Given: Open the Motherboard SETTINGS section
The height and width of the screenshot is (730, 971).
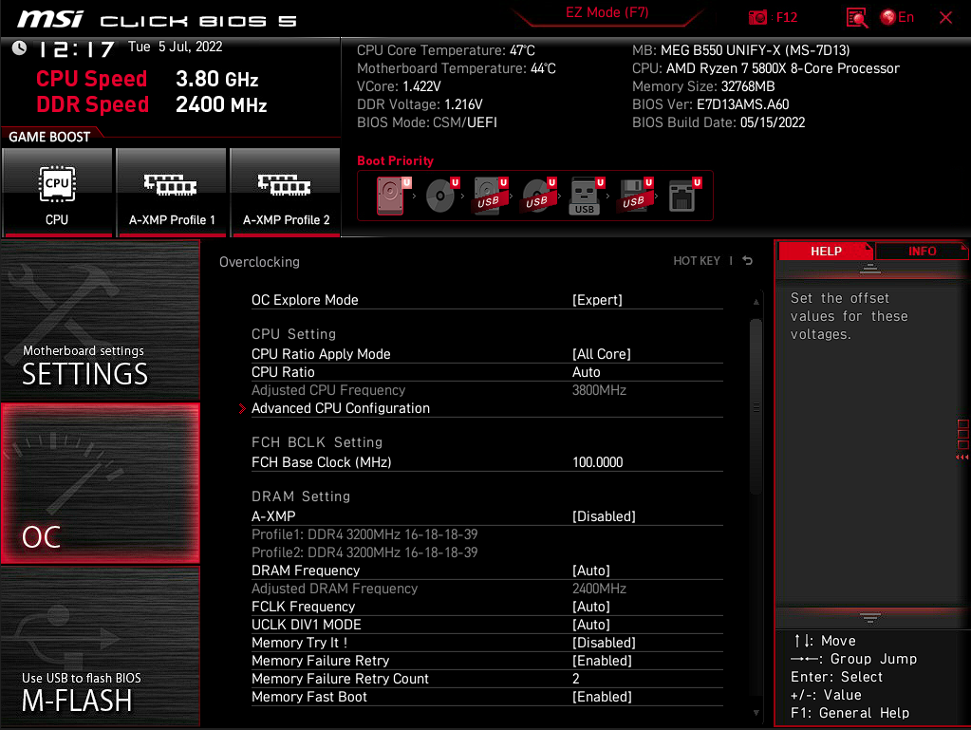Looking at the screenshot, I should 101,320.
